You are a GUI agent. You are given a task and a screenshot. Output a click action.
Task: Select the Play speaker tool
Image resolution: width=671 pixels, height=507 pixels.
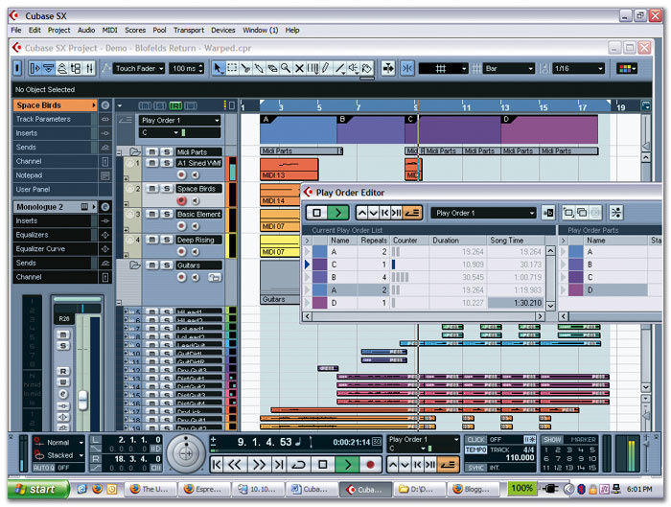(354, 68)
